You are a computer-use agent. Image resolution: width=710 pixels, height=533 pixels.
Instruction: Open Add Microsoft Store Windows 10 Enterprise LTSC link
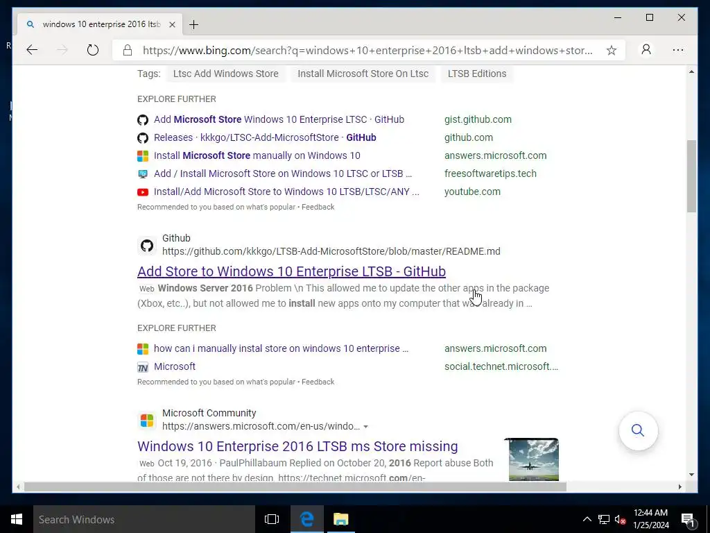[x=279, y=119]
